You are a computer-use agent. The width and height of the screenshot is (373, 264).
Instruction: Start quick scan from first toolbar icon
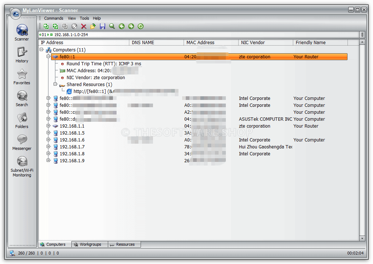46,26
